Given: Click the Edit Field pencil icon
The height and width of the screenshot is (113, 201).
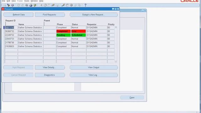Looking at the screenshot, I should tap(63, 5).
